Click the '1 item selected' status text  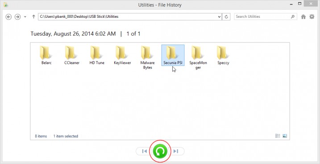[66, 136]
